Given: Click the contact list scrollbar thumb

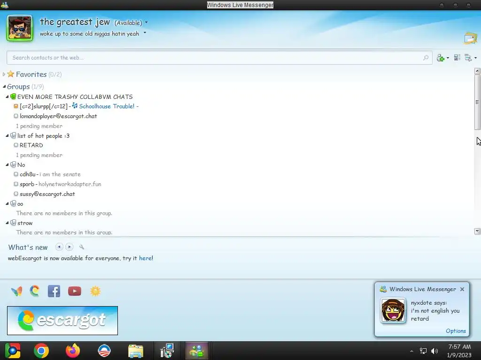Looking at the screenshot, I should tap(477, 102).
